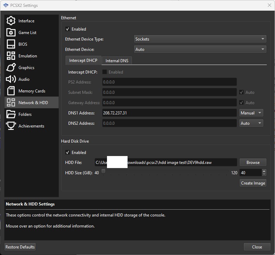275x255 pixels.
Task: Click the 'Ethernet' group title
Action: (69, 18)
